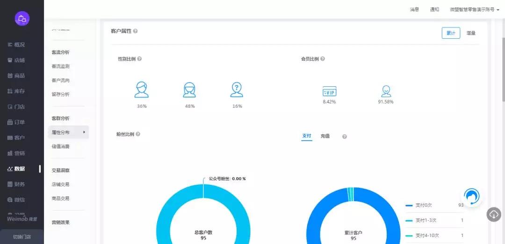
Task: Click help icon beside 性别比例
Action: 139,59
